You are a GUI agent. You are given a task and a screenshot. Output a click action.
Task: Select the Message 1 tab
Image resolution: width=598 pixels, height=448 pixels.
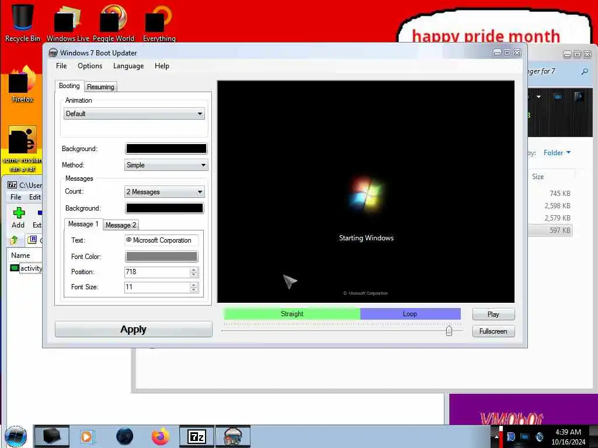point(83,224)
